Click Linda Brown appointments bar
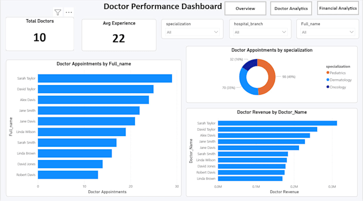363x201 pixels. tap(75, 153)
